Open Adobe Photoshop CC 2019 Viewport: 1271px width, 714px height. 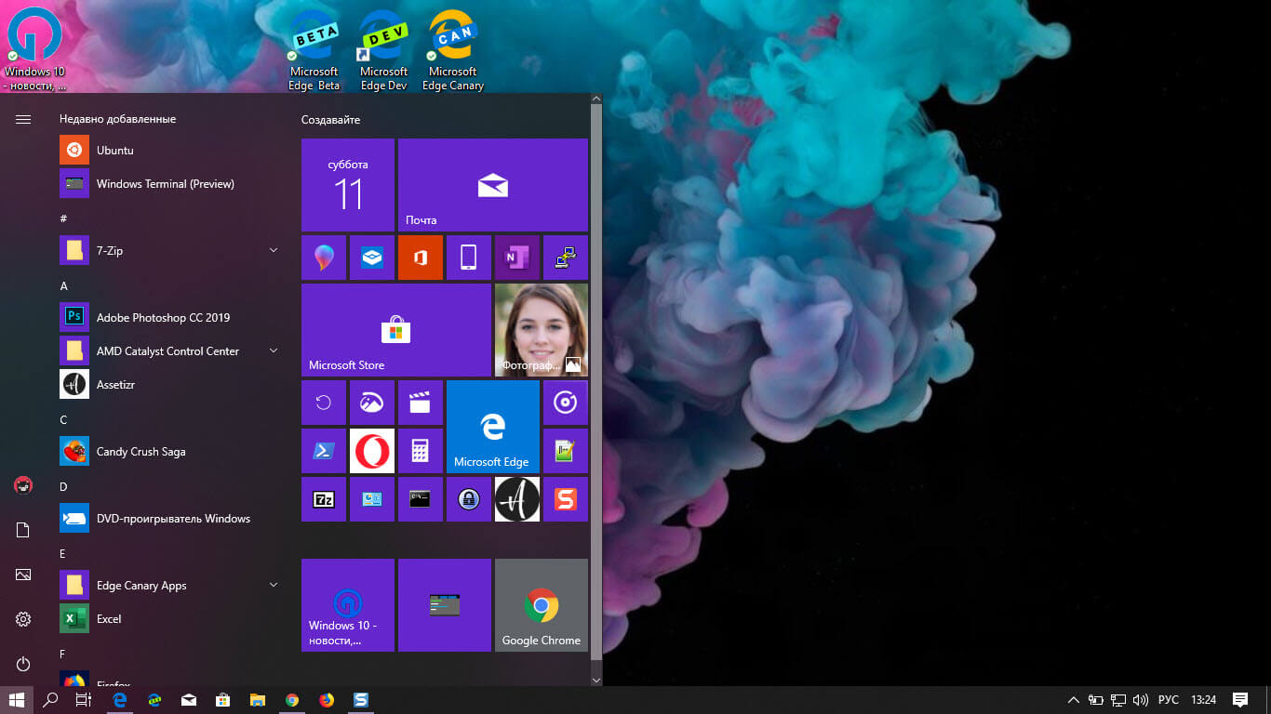[169, 318]
